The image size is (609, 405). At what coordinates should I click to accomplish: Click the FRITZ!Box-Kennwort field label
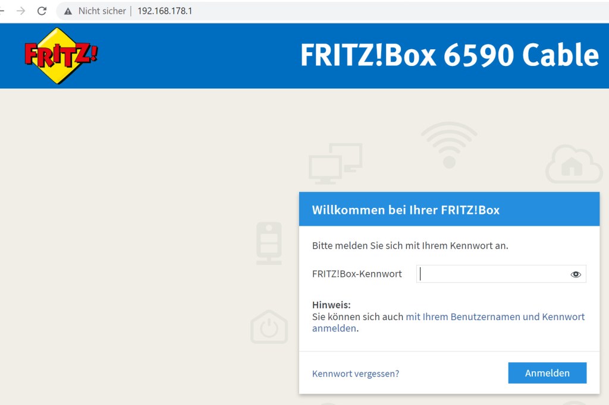pos(357,274)
